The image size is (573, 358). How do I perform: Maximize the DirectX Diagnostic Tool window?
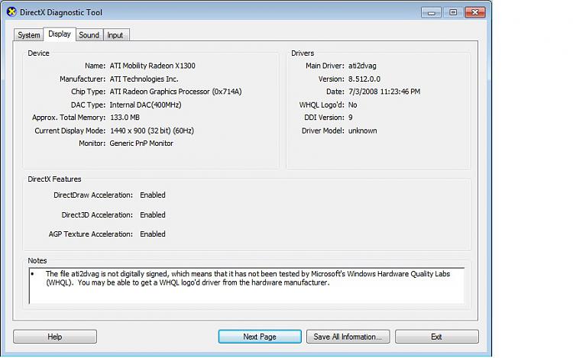coord(453,12)
